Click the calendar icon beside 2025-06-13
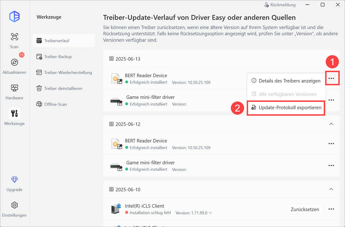 [111, 59]
